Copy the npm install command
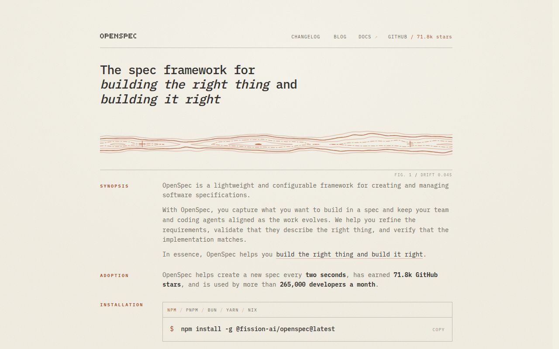559x349 pixels. click(438, 330)
